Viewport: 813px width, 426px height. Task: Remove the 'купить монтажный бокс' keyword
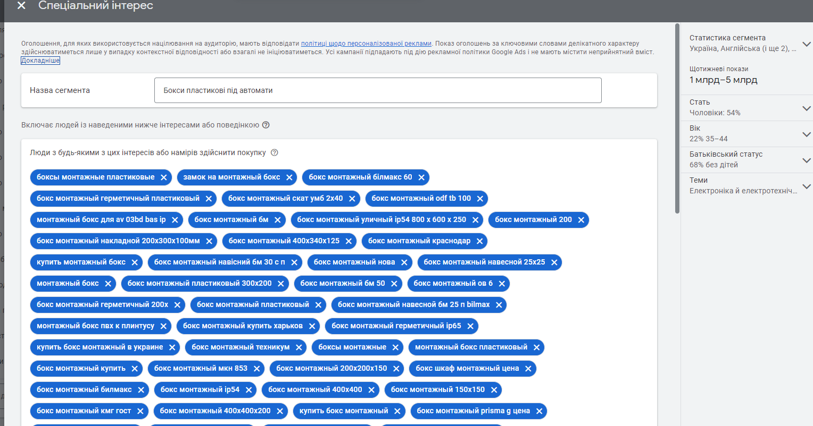[135, 262]
